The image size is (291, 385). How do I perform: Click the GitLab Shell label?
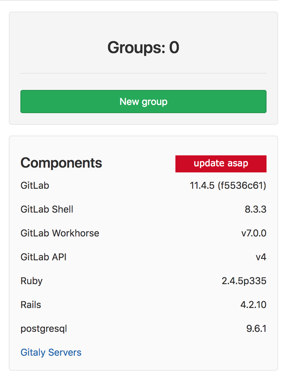[x=47, y=209]
